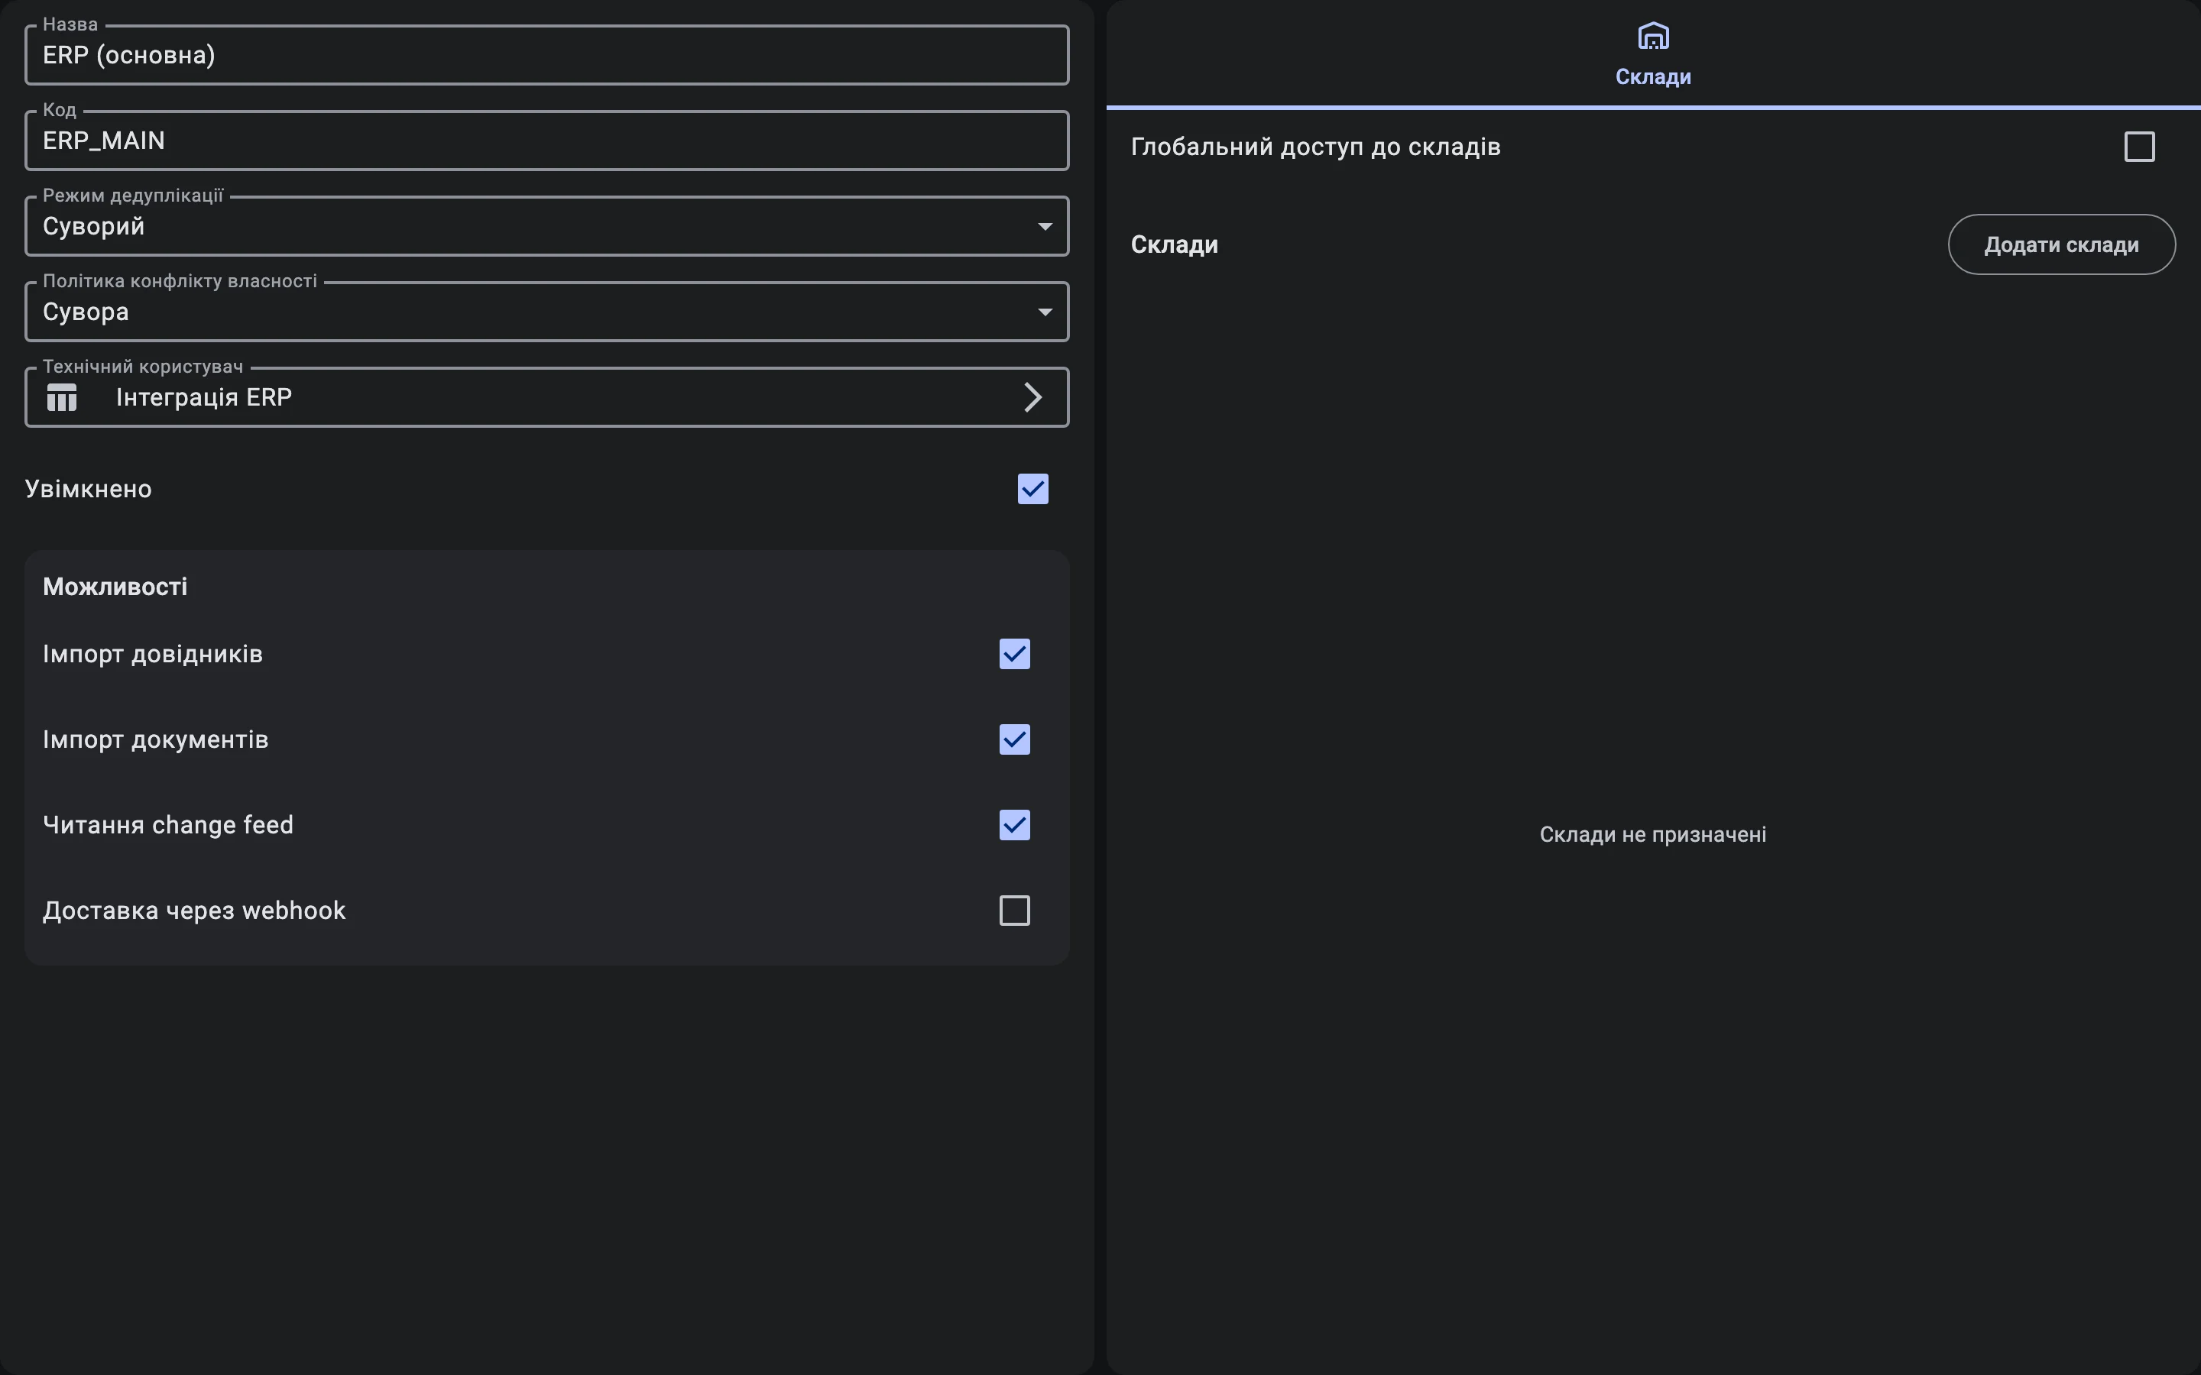Uncheck Імпорт документів capability
2201x1375 pixels.
coord(1014,739)
